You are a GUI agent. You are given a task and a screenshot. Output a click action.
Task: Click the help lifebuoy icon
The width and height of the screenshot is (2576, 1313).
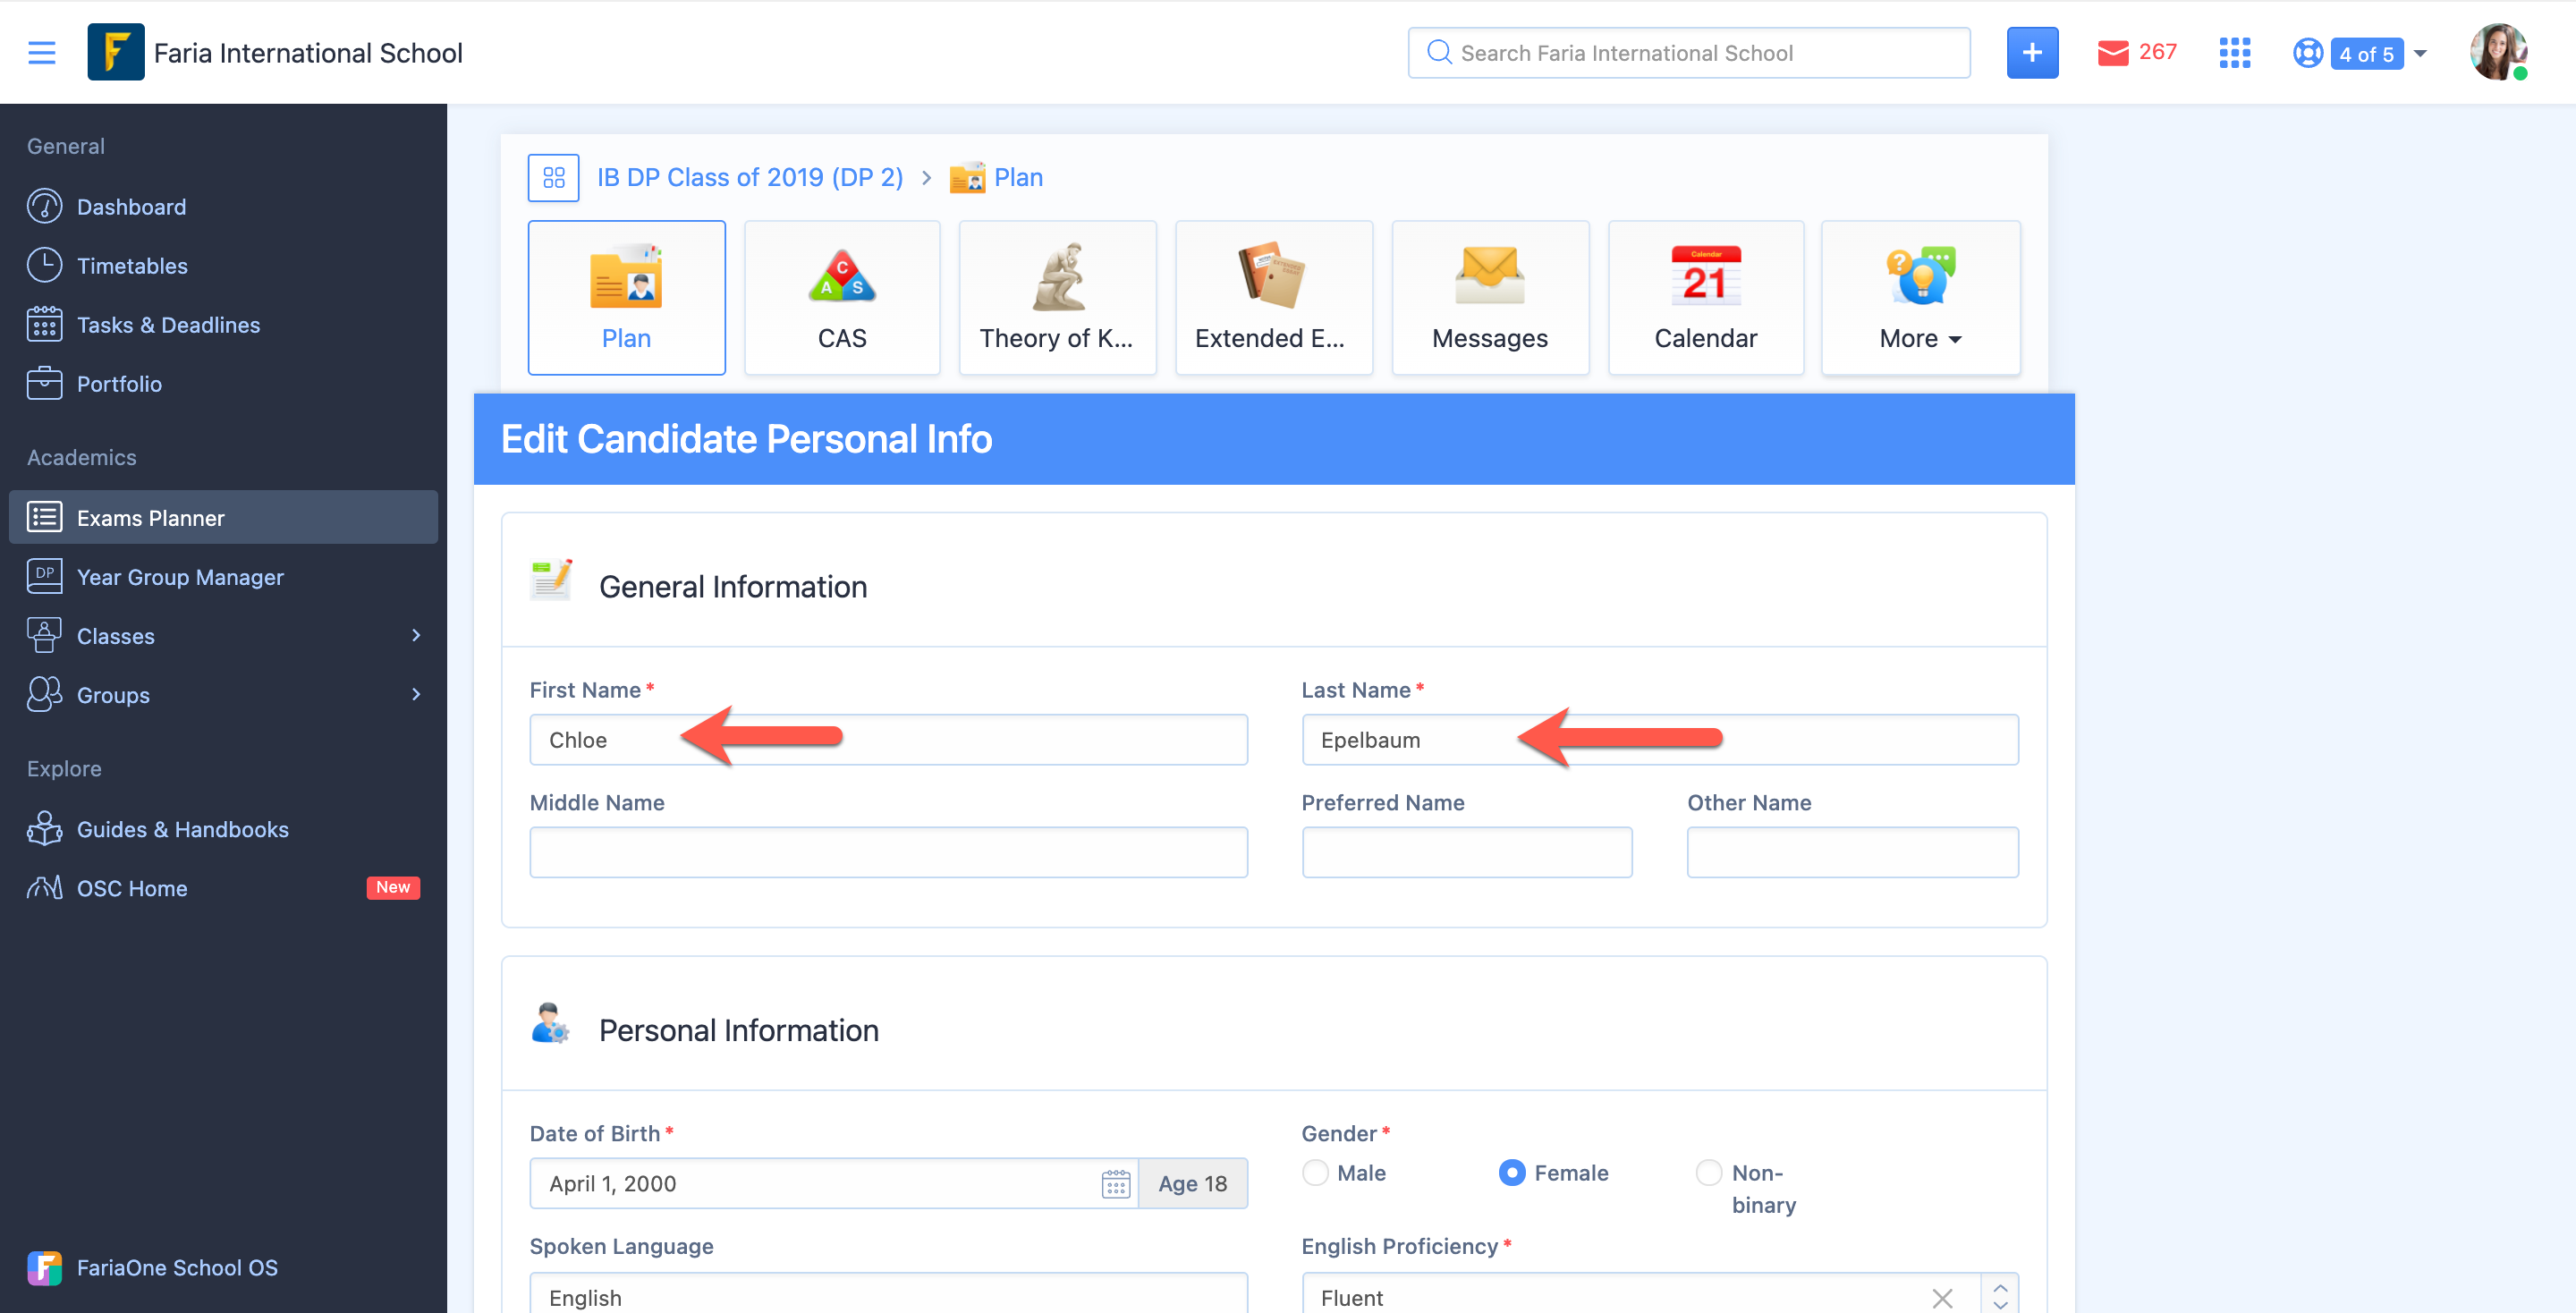click(2307, 53)
